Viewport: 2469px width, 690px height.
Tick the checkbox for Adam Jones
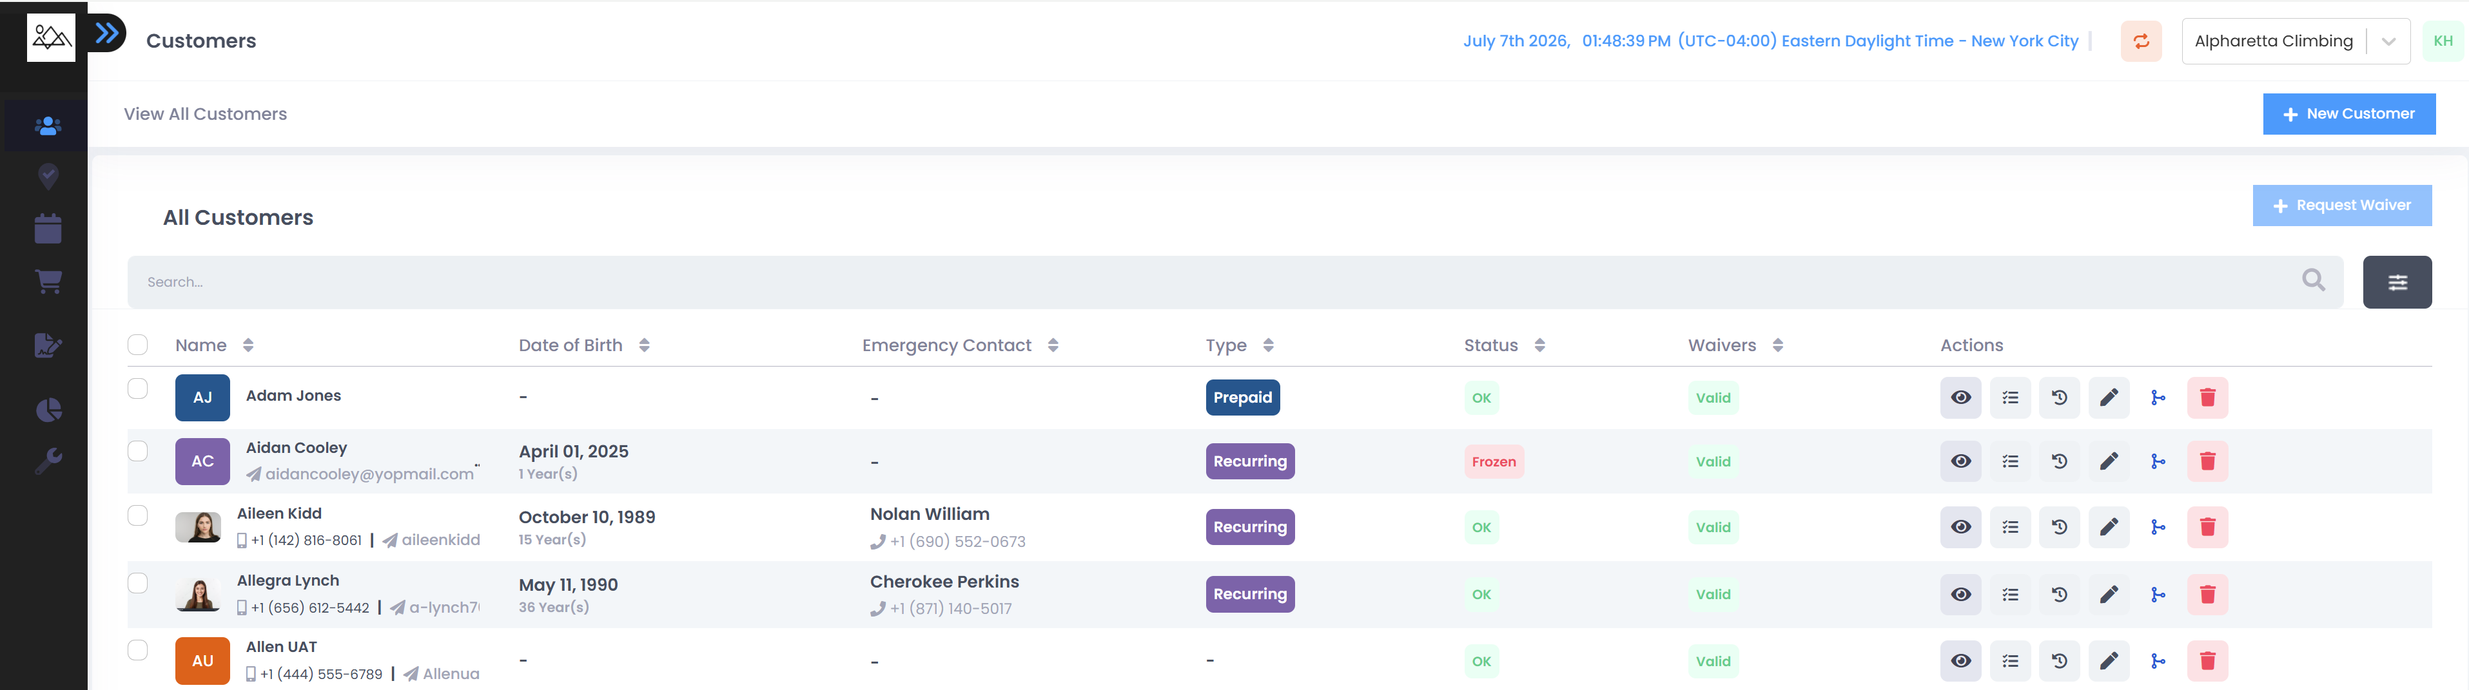click(138, 388)
